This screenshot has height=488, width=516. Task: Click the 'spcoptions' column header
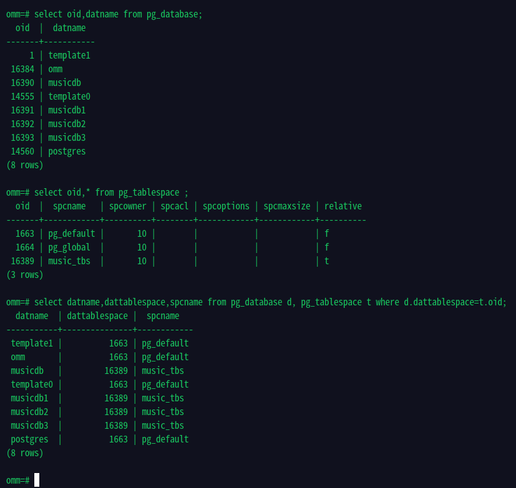pos(226,206)
